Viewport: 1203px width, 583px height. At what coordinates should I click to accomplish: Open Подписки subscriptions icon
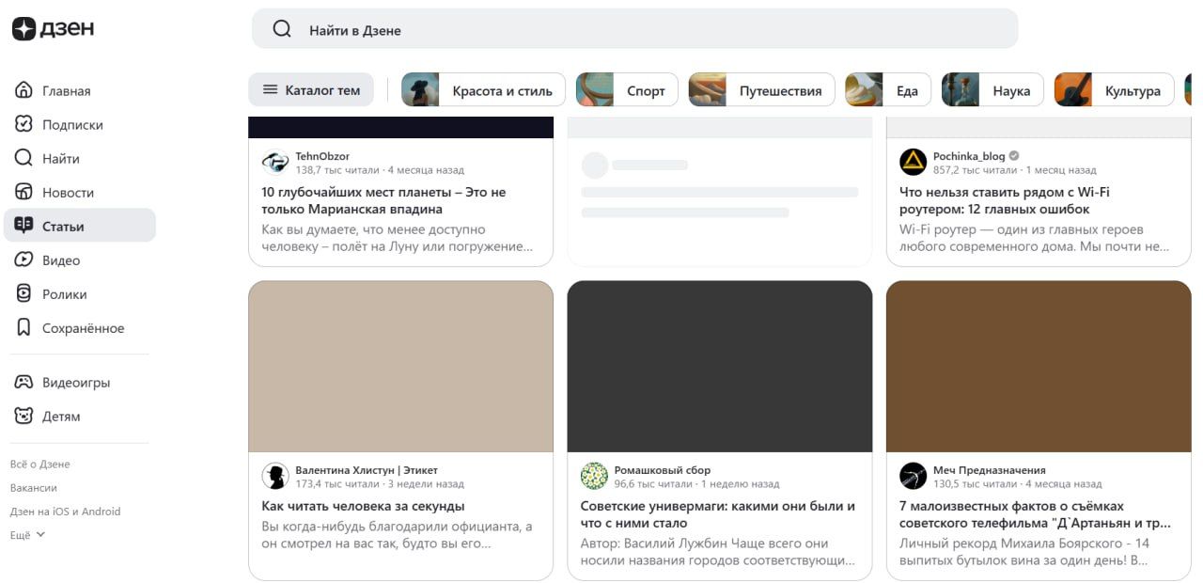24,124
